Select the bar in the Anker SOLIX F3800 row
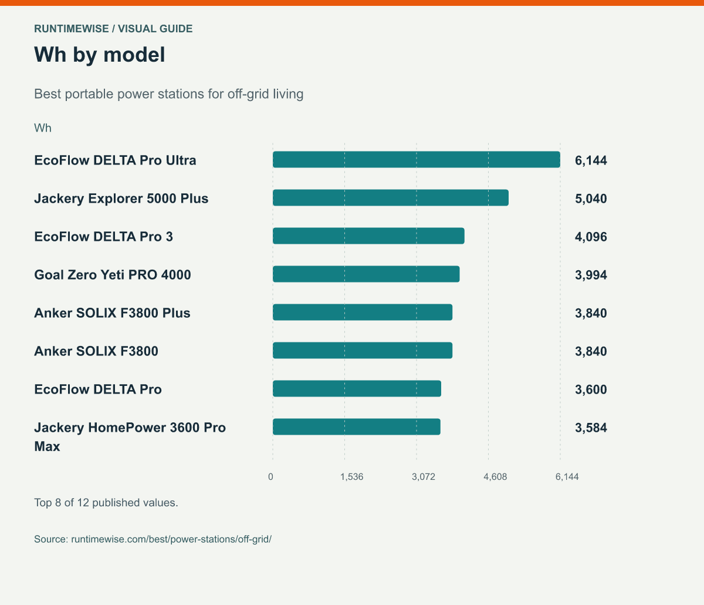 point(363,351)
